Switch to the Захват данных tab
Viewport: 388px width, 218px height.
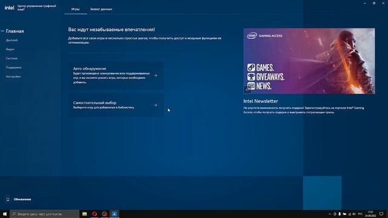point(101,9)
